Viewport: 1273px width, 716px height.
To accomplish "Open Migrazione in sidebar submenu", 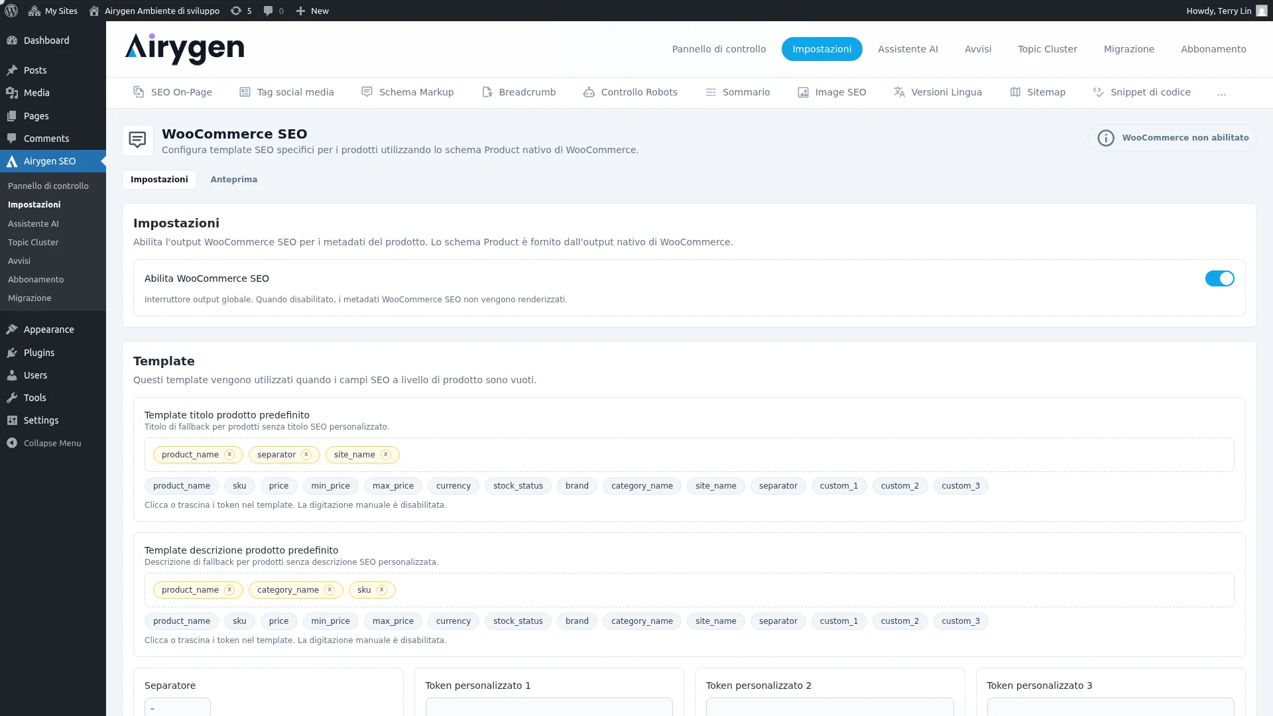I will click(30, 298).
